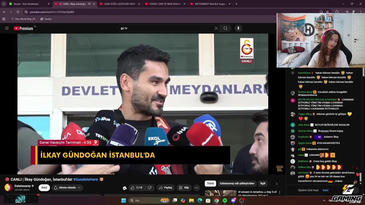Close the YZ450F tab
Image resolution: width=365 pixels, height=205 pixels.
pyautogui.click(x=184, y=4)
